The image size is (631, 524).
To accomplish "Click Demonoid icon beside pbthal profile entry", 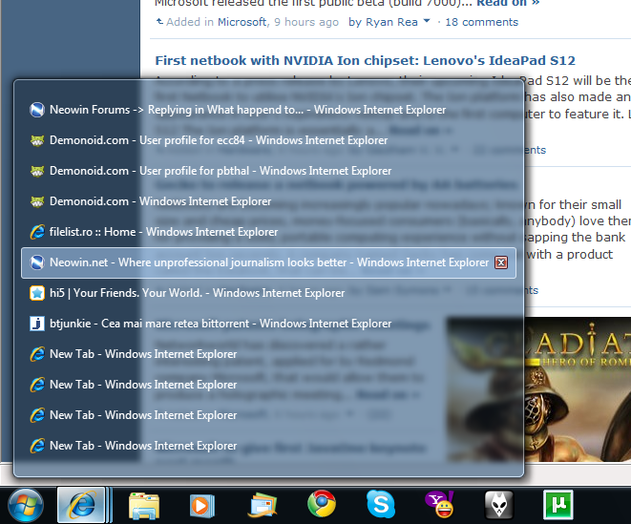I will (37, 171).
